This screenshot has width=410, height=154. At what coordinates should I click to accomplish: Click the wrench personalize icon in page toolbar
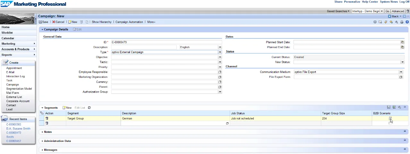pos(397,22)
